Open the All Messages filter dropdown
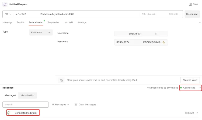 (60, 104)
